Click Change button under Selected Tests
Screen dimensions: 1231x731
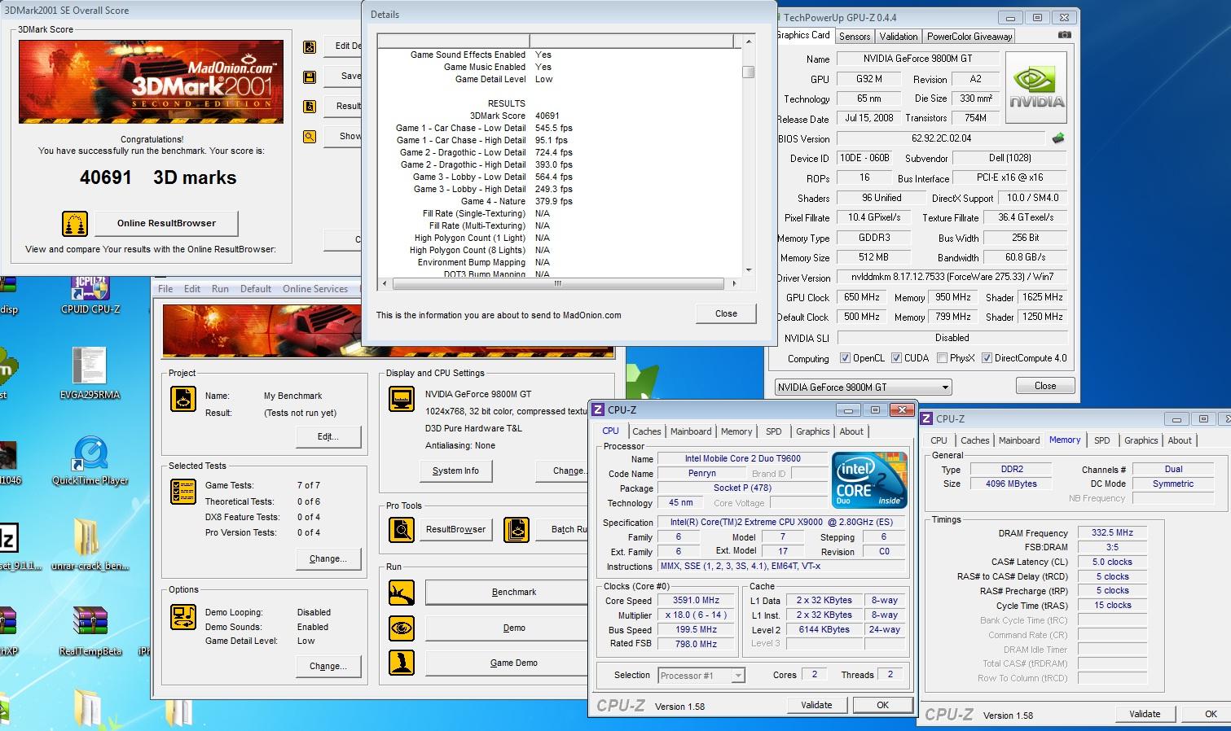pyautogui.click(x=328, y=558)
